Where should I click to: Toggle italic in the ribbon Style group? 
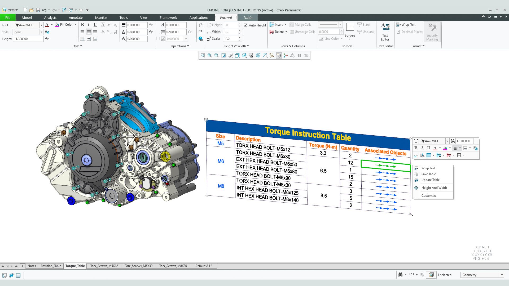(89, 25)
